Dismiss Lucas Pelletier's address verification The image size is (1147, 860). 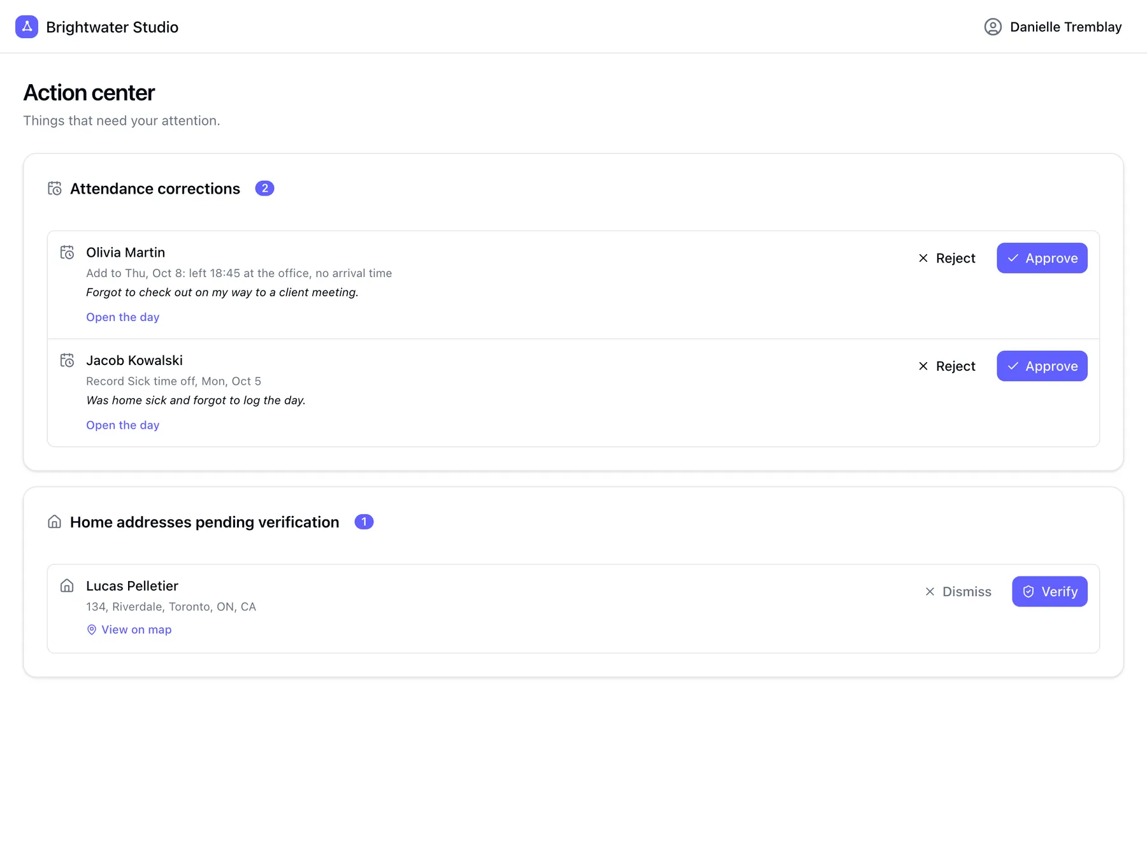click(958, 592)
